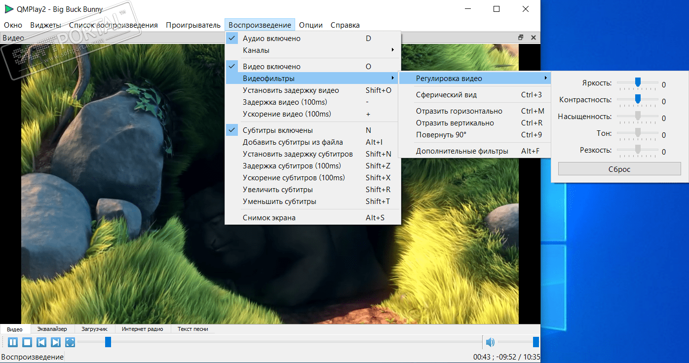This screenshot has height=363, width=689.
Task: Switch to the Текст песни tab
Action: [193, 329]
